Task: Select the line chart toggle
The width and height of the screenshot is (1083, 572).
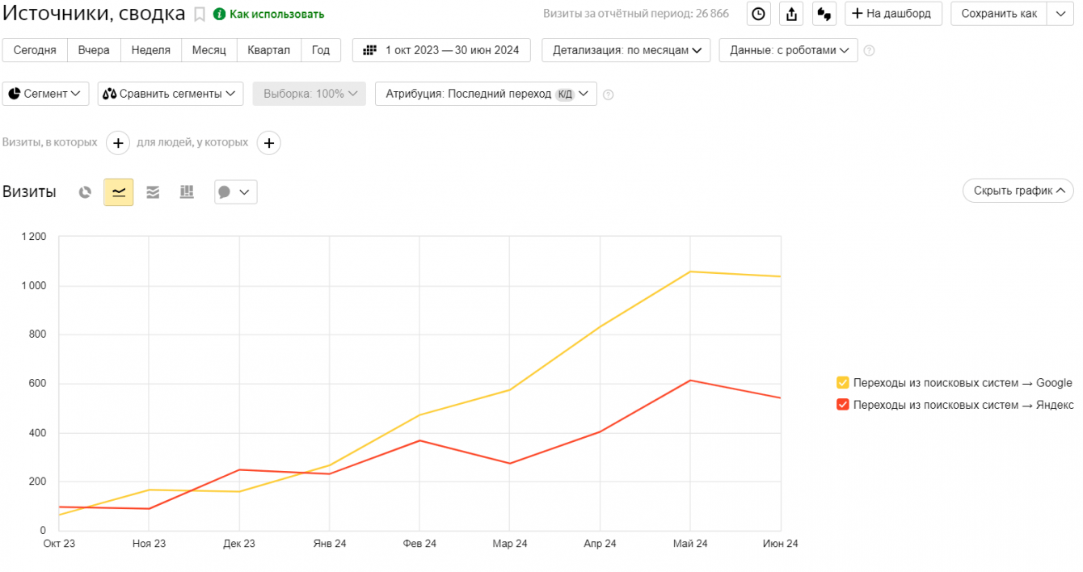Action: 119,192
